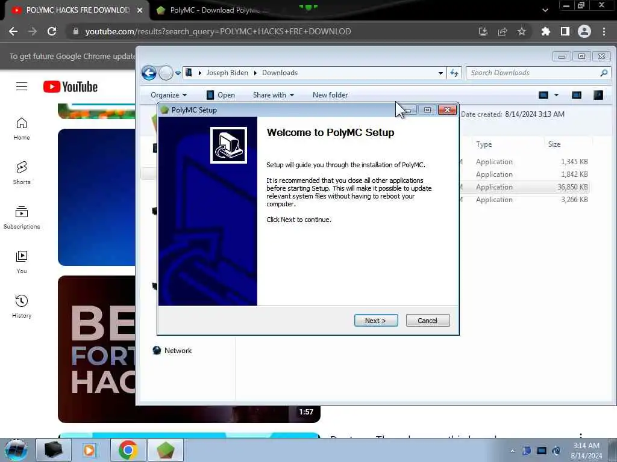This screenshot has width=617, height=462.
Task: Open YouTube History
Action: (x=22, y=307)
